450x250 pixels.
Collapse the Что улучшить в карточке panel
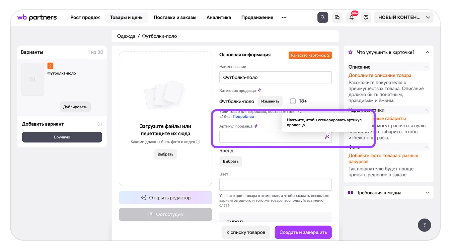coord(427,52)
